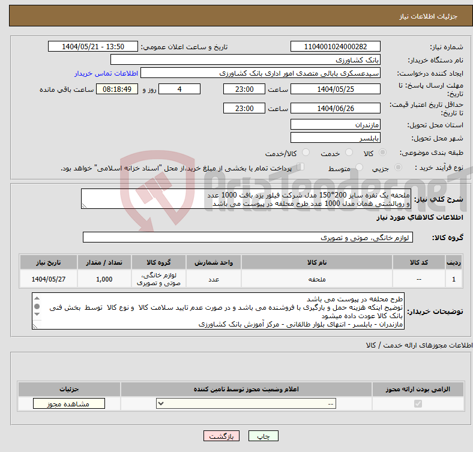Image resolution: width=473 pixels, height=452 pixels.
Task: Click the need date cell 1404/05/27
Action: click(48, 279)
